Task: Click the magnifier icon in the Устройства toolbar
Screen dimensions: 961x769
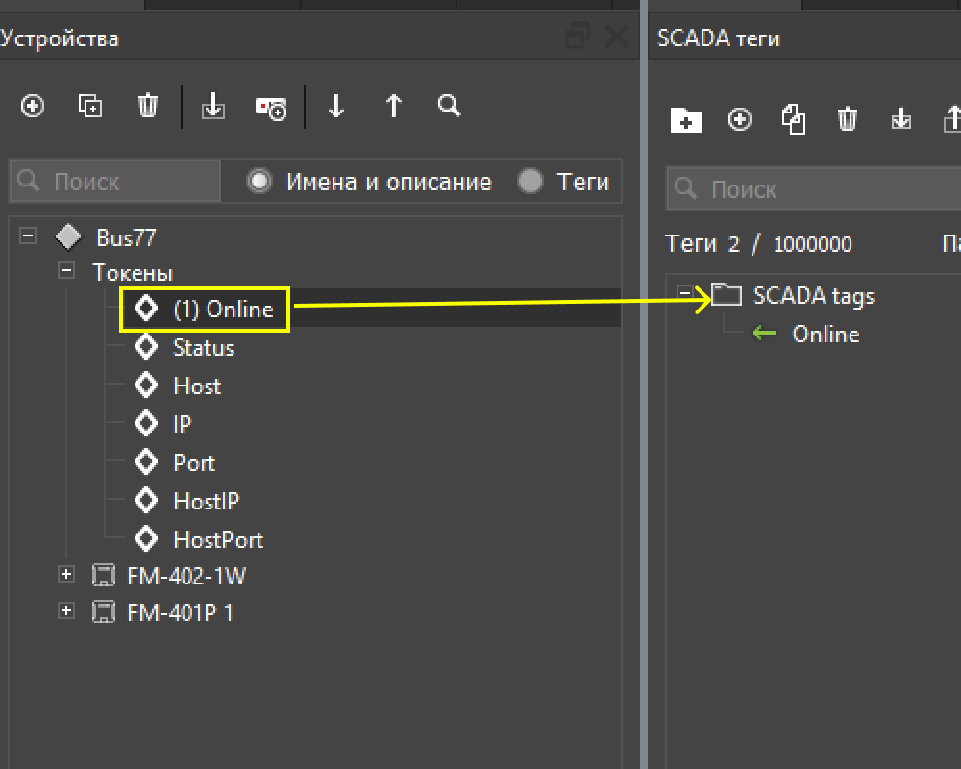Action: click(449, 105)
